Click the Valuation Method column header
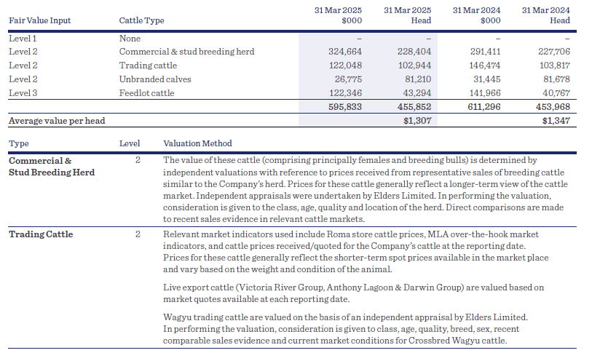The width and height of the screenshot is (600, 353). [197, 143]
